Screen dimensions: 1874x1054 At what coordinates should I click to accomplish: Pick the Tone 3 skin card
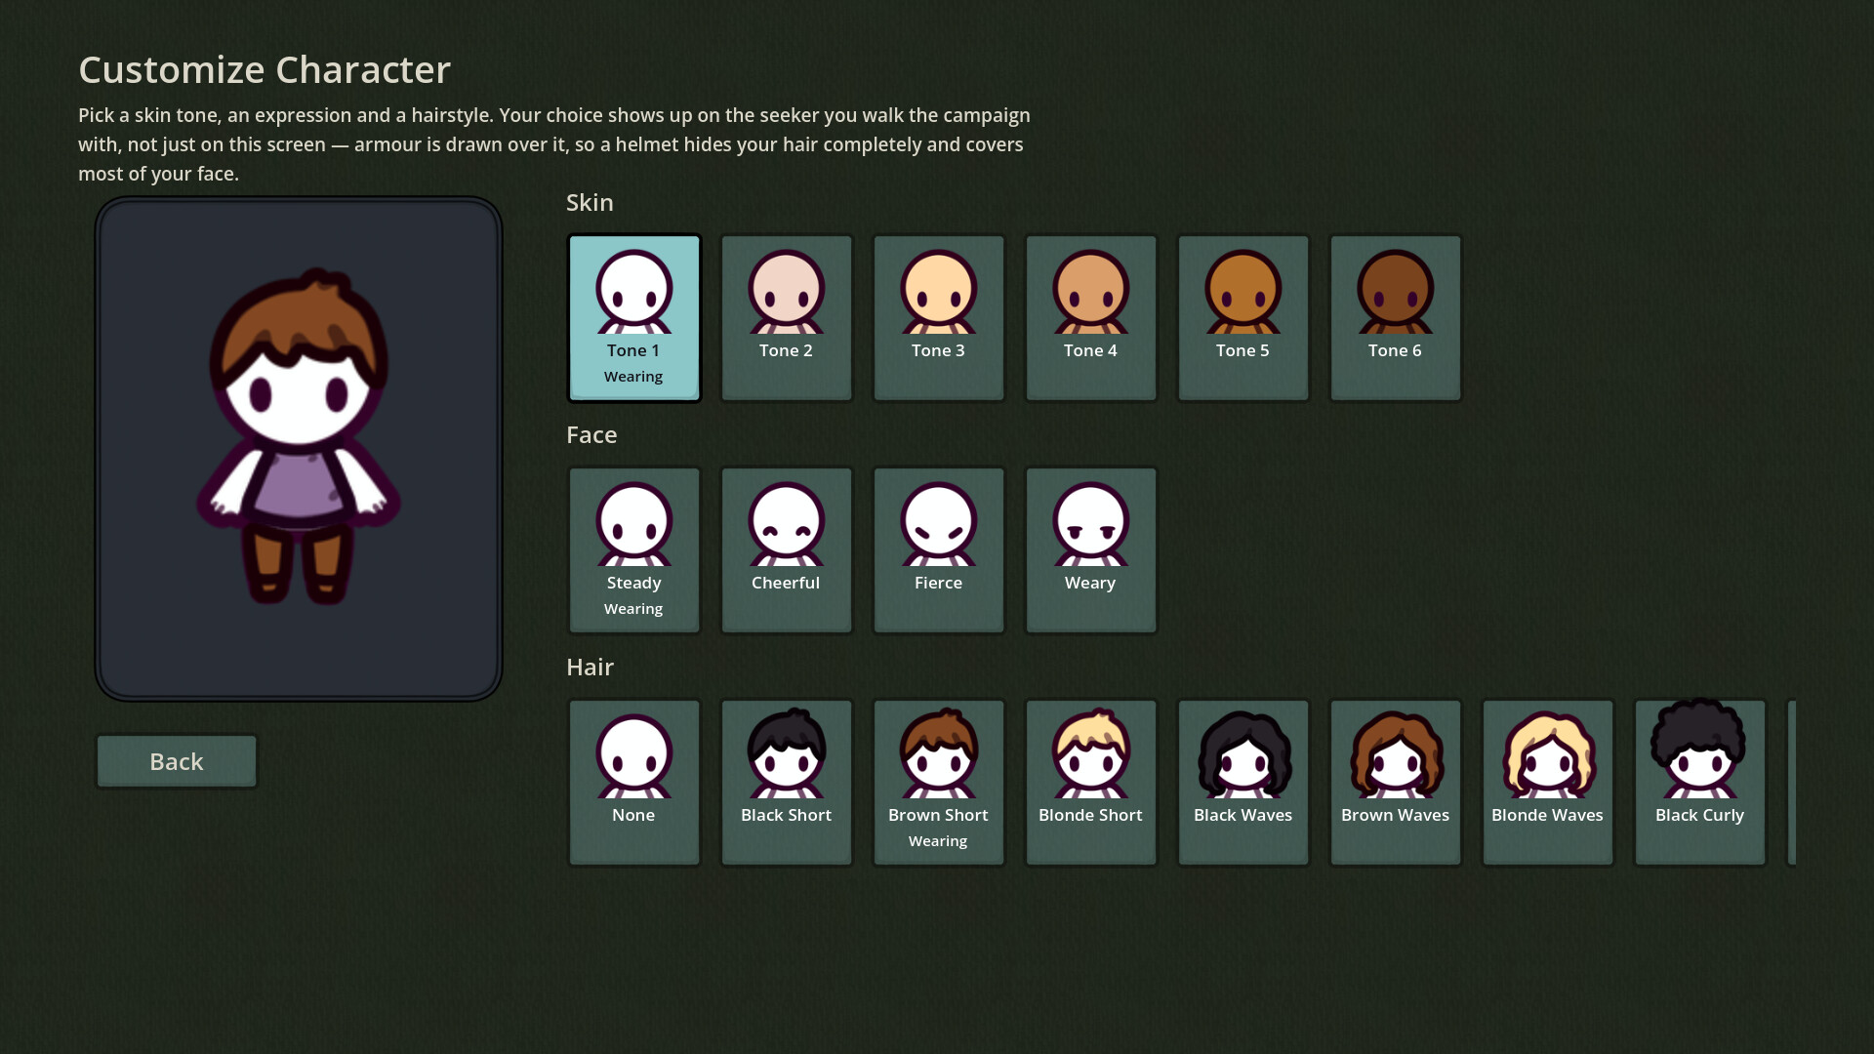tap(938, 318)
